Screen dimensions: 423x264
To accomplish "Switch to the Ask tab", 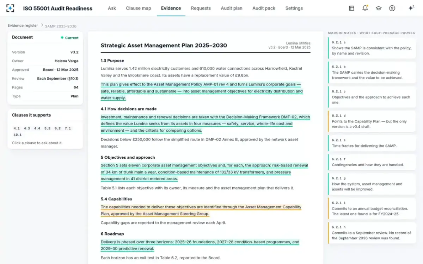I will tap(112, 8).
